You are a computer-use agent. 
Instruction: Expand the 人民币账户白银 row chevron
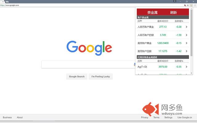click(x=187, y=35)
